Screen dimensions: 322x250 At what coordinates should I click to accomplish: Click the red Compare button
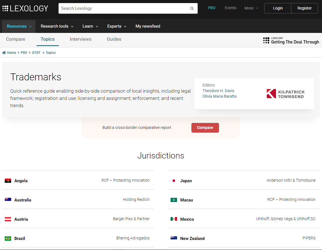pyautogui.click(x=205, y=128)
